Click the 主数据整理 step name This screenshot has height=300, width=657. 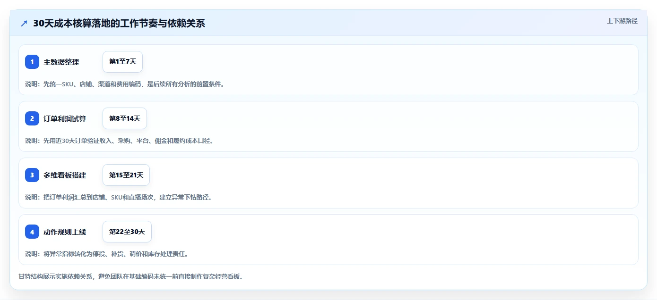click(61, 62)
